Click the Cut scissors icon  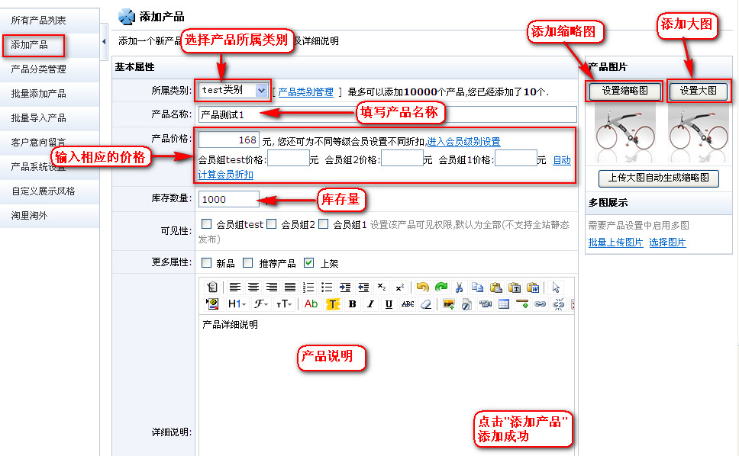click(x=460, y=287)
